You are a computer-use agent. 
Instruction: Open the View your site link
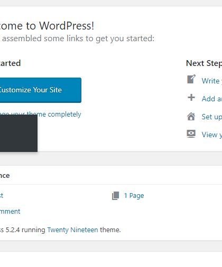[212, 135]
